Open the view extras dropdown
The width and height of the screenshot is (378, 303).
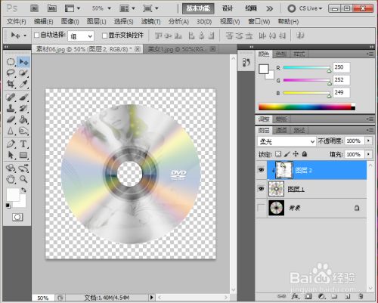73,8
